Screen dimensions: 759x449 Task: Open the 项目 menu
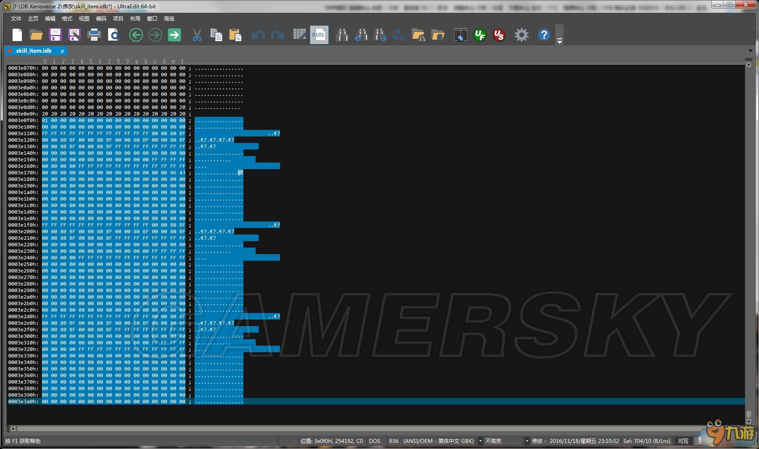click(x=118, y=18)
